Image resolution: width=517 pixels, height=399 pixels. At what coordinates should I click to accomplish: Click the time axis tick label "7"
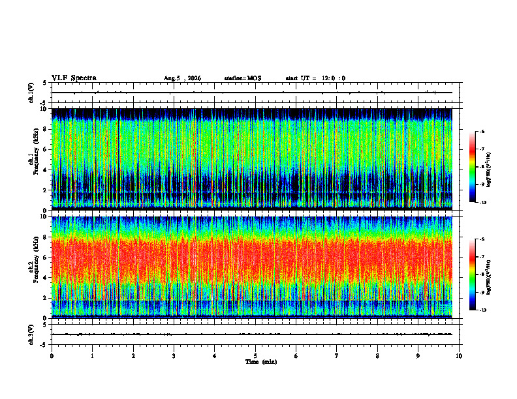click(337, 356)
